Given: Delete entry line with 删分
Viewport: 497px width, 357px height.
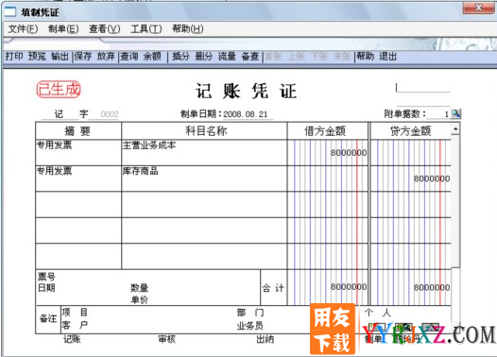Looking at the screenshot, I should (x=204, y=57).
